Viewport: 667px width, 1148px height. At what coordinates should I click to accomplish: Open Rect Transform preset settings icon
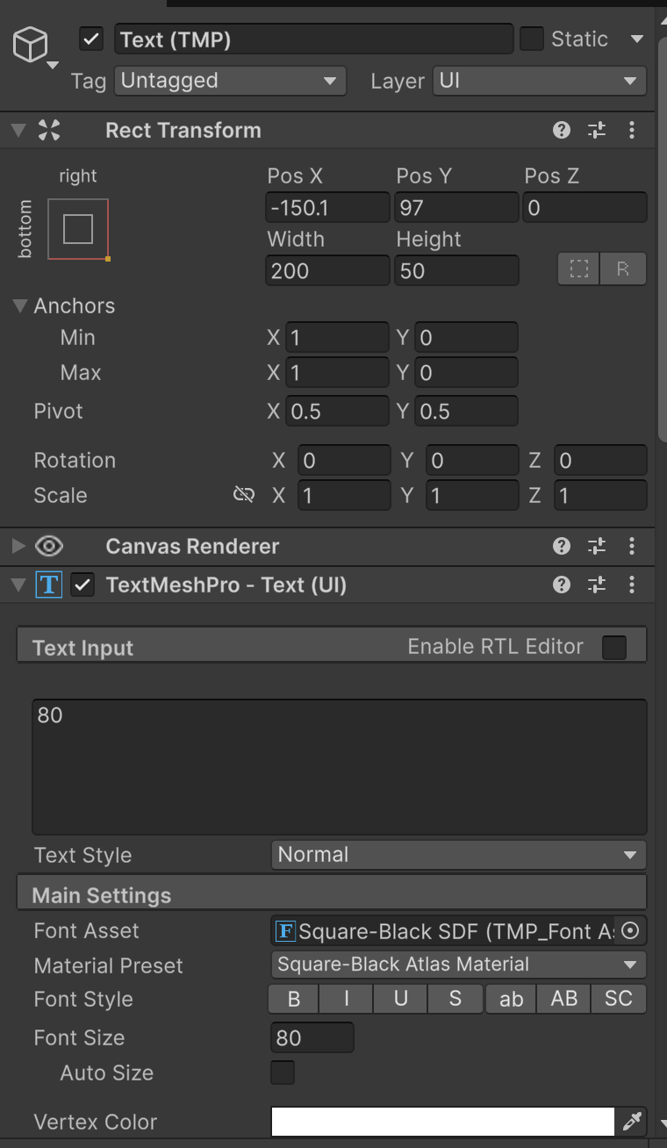coord(597,131)
